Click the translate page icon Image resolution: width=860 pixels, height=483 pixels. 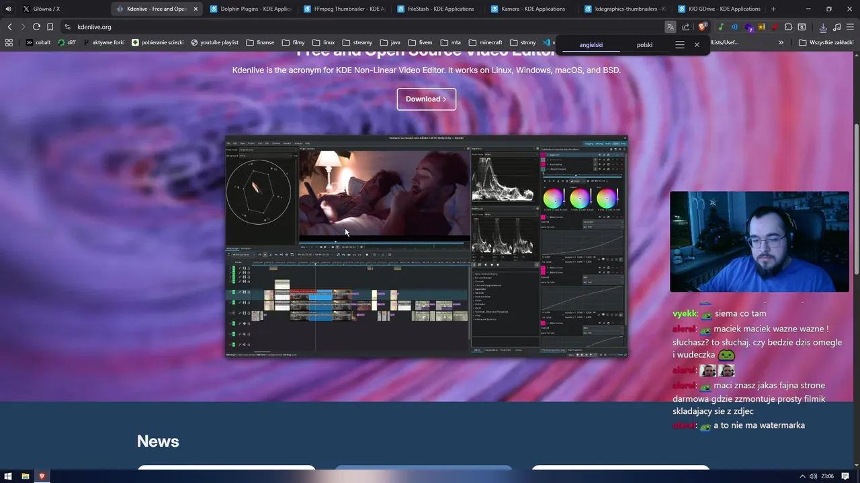670,27
